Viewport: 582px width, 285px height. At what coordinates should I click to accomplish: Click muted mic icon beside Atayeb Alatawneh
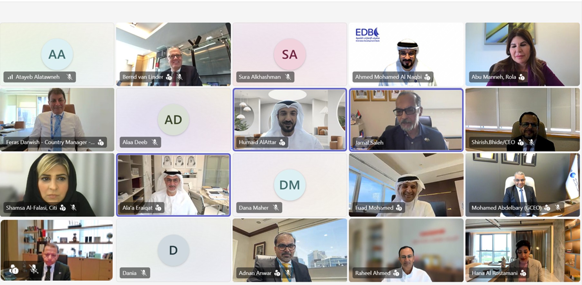(69, 77)
